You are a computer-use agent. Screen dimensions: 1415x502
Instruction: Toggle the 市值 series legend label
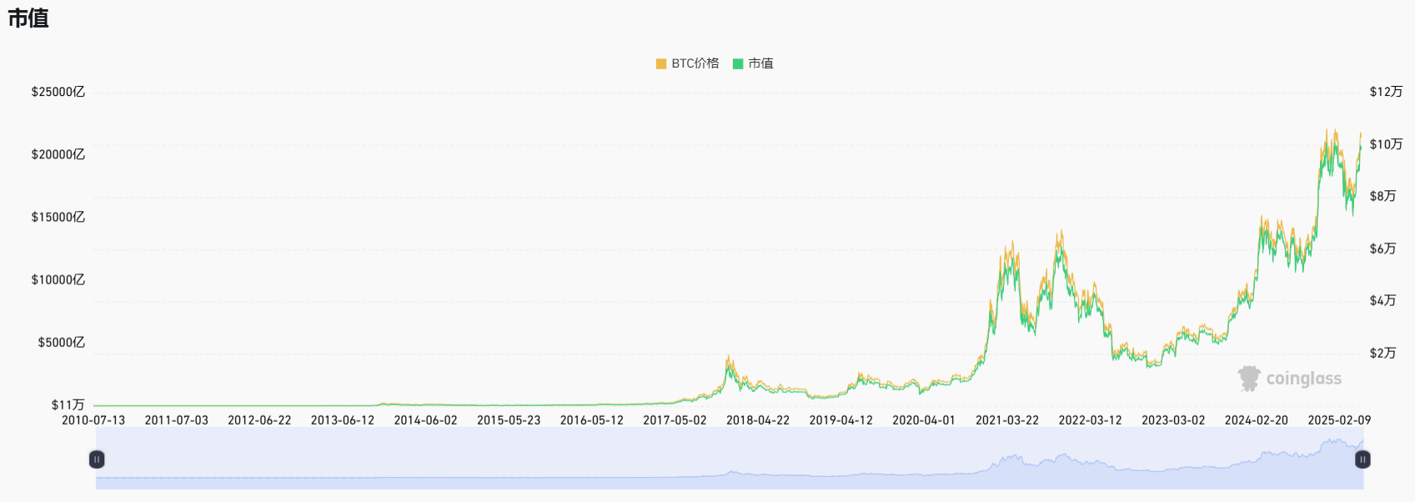[x=760, y=63]
